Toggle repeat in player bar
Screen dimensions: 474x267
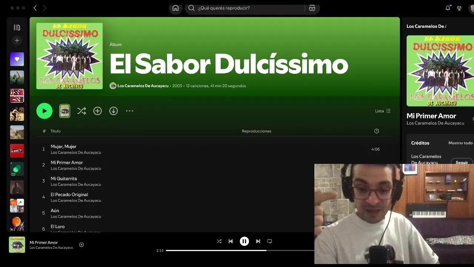[x=270, y=241]
